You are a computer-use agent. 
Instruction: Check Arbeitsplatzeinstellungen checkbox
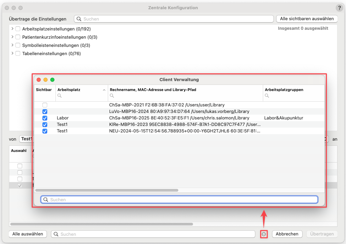click(x=18, y=29)
